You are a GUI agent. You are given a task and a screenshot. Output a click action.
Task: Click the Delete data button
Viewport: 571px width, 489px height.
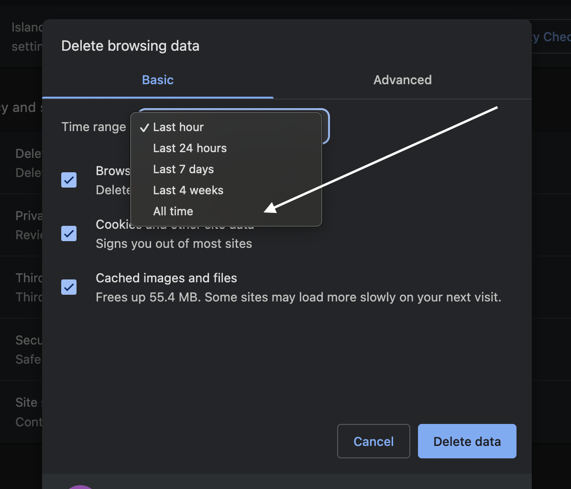tap(467, 441)
